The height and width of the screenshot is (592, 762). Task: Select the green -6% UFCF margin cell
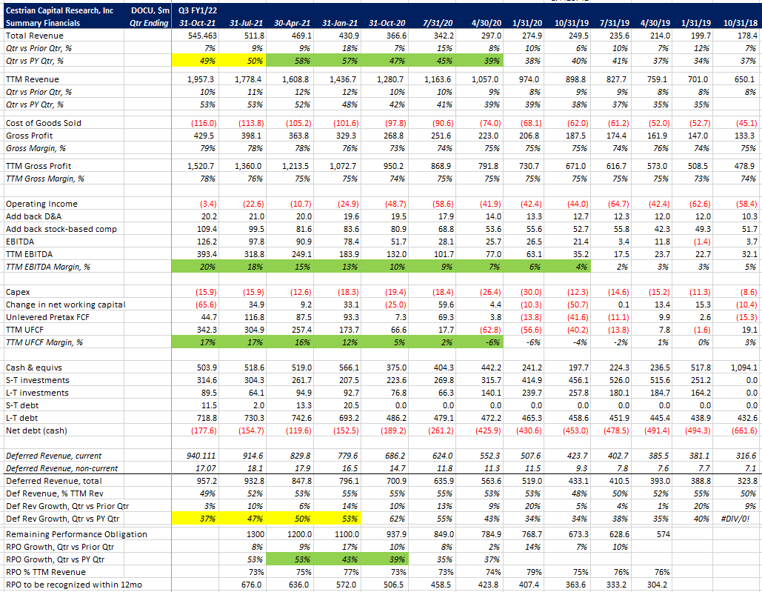(480, 342)
